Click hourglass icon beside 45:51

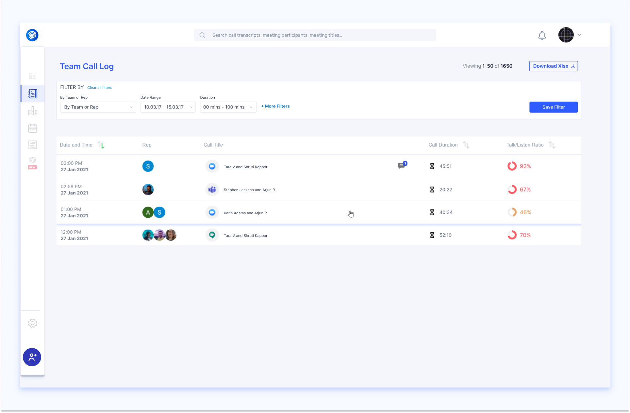pos(432,166)
